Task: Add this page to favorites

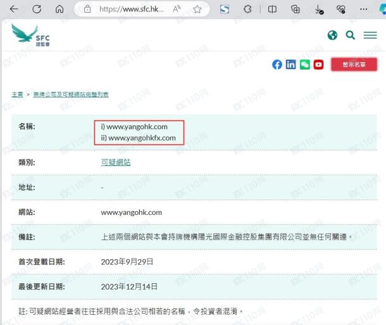Action: click(x=197, y=10)
